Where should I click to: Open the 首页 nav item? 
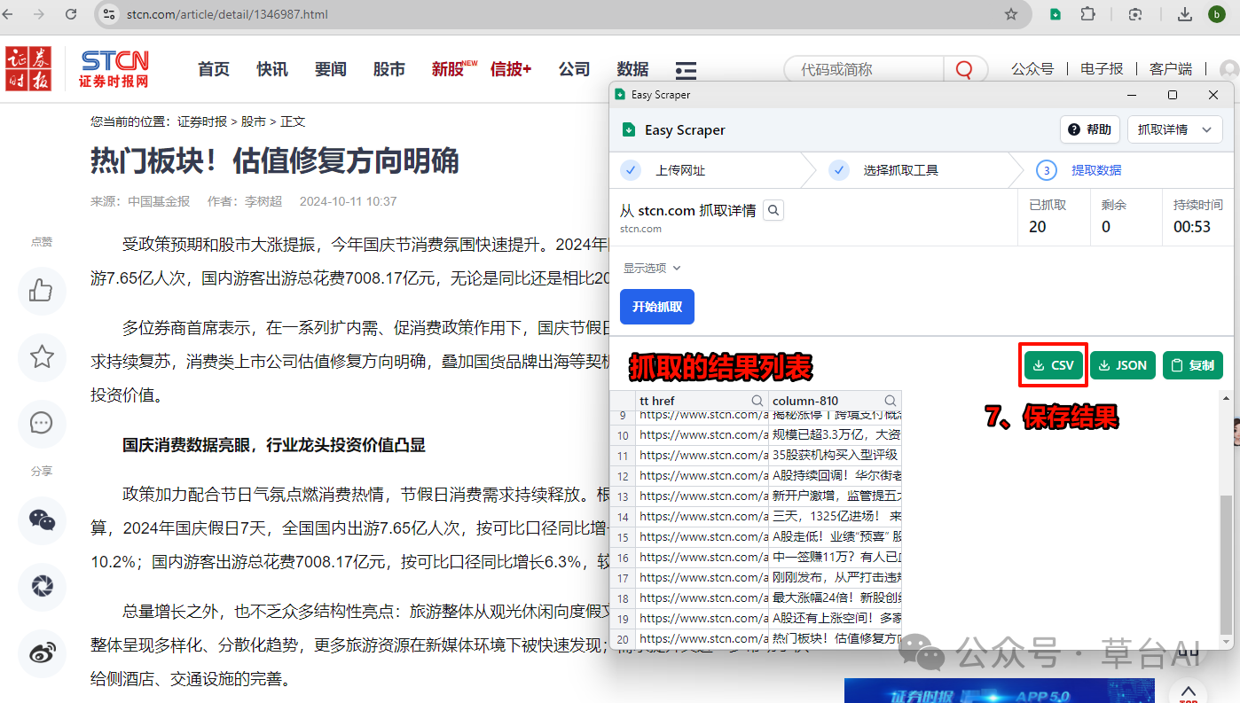pos(214,69)
